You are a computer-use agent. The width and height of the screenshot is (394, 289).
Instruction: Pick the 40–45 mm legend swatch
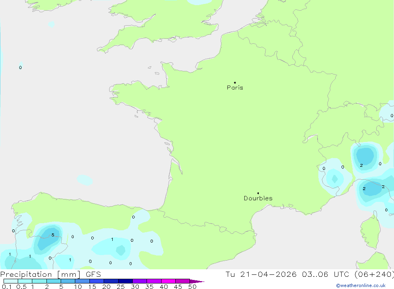(x=168, y=281)
